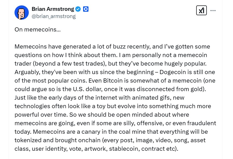233x159 pixels.
Task: Open Brian Armstrong's profile avatar
Action: point(22,12)
